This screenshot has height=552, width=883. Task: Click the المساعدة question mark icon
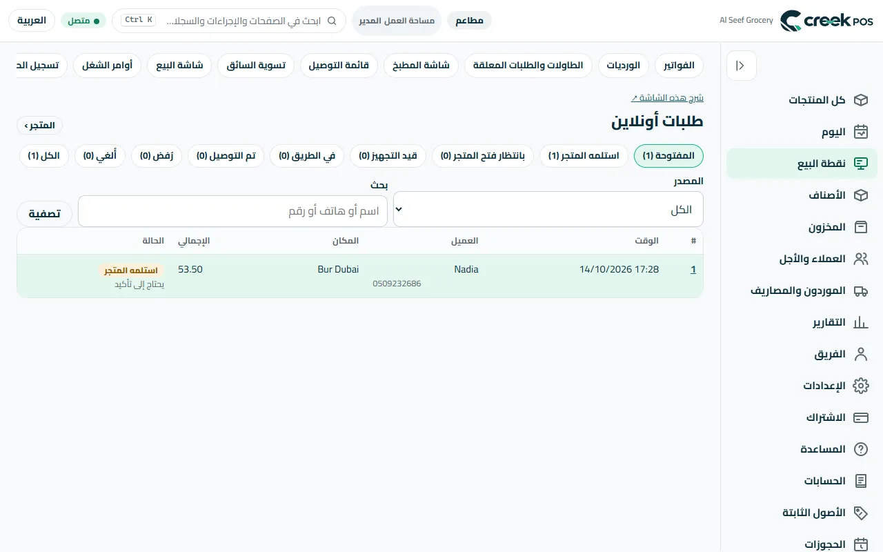point(860,449)
